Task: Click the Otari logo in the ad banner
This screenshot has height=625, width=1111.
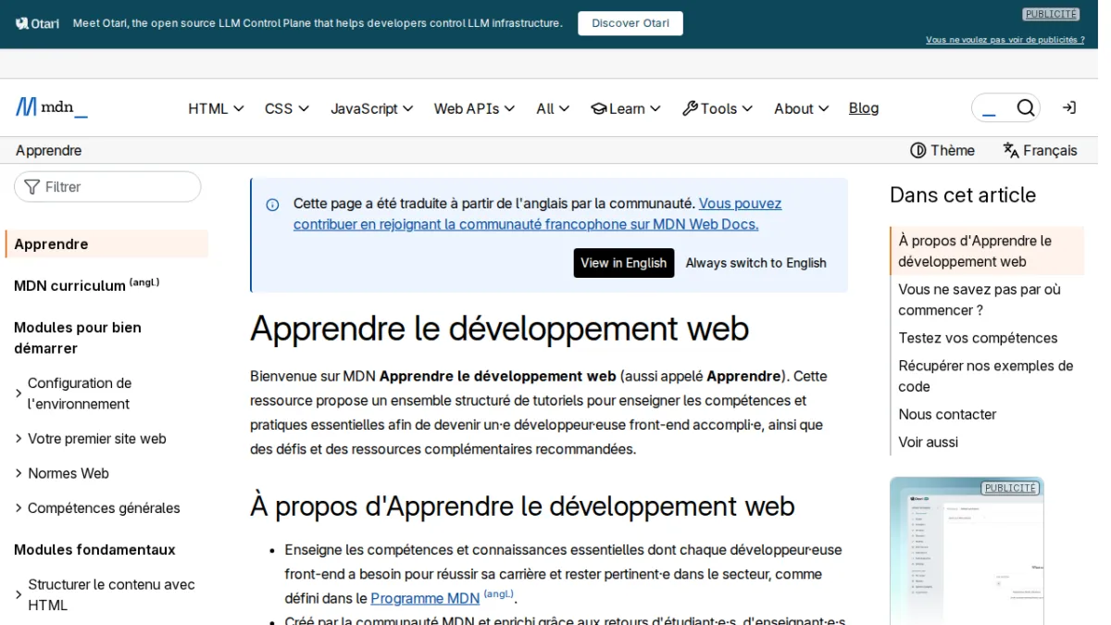Action: click(x=37, y=23)
